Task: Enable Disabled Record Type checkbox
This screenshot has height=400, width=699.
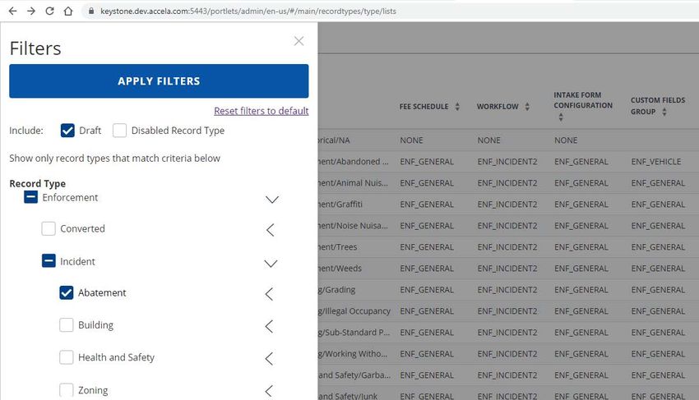Action: 119,131
